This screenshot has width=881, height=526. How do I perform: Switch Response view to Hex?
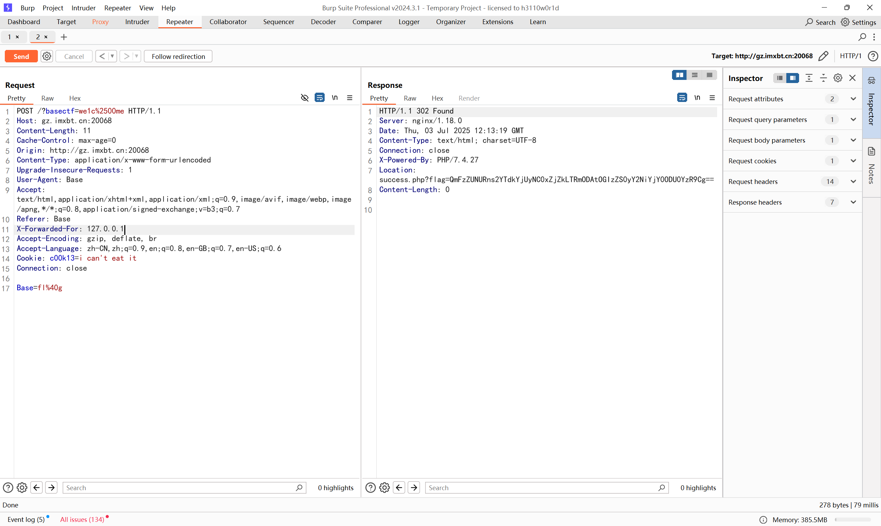point(437,98)
